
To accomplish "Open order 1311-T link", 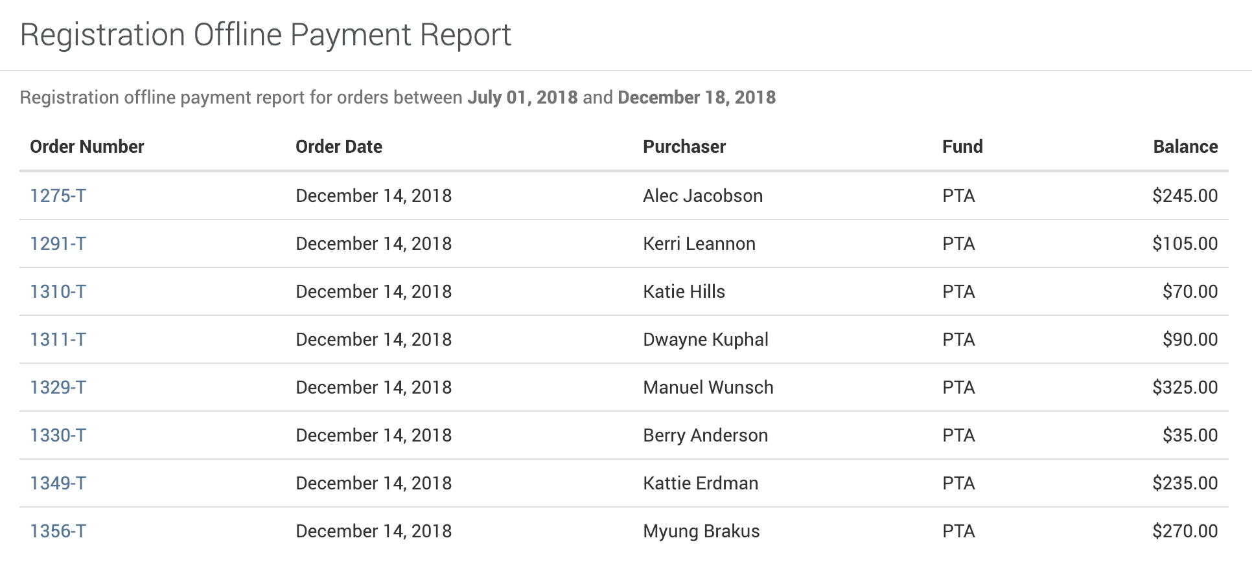I will click(58, 339).
